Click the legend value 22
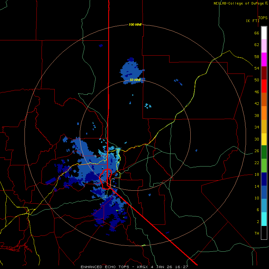Image resolution: width=269 pixels, height=269 pixels. [x=257, y=163]
